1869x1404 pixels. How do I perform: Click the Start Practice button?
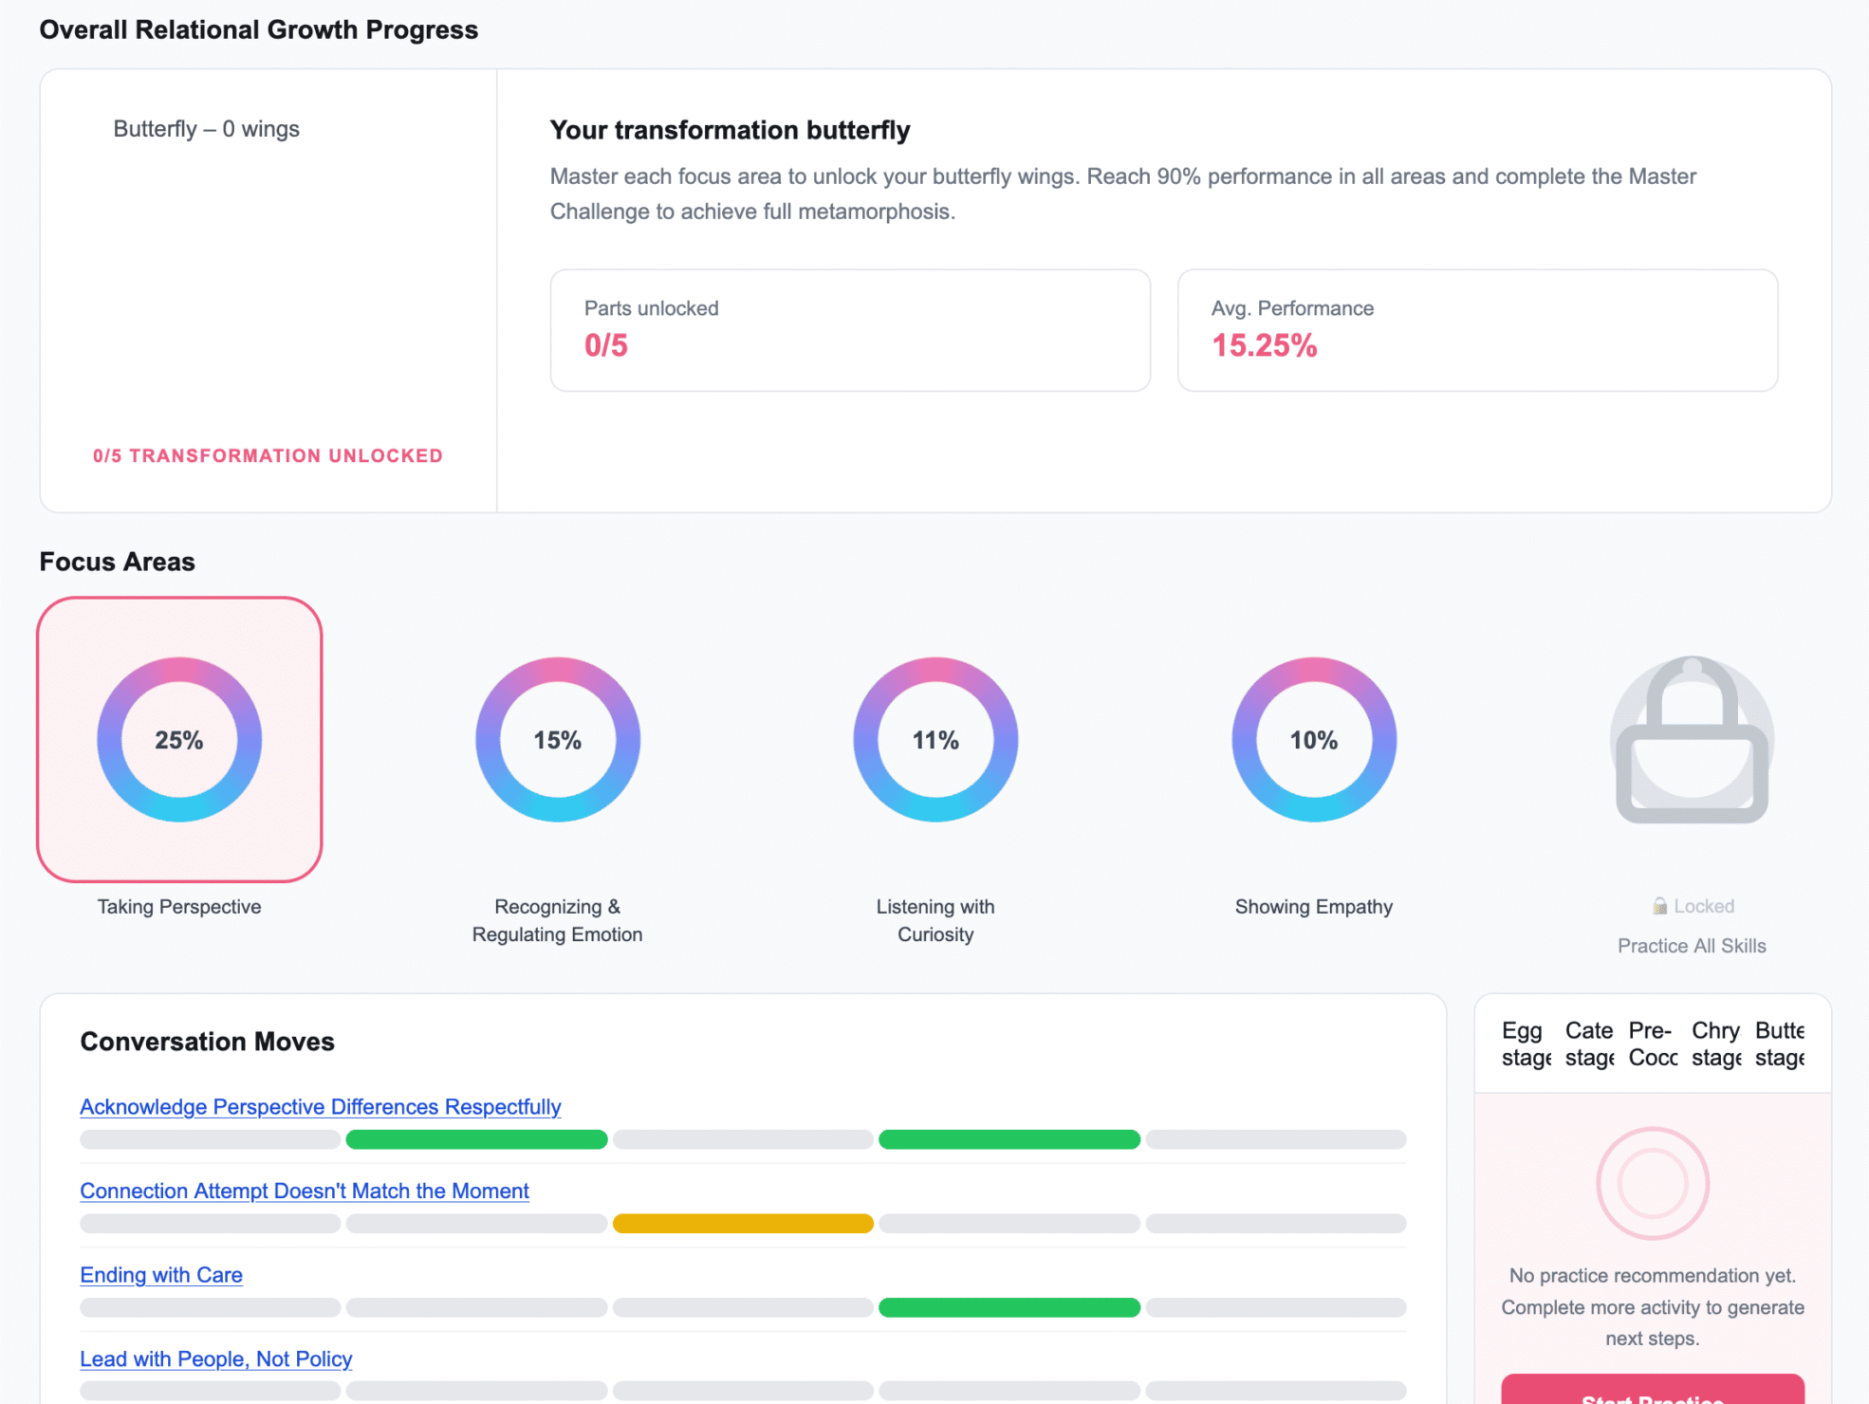point(1653,1390)
